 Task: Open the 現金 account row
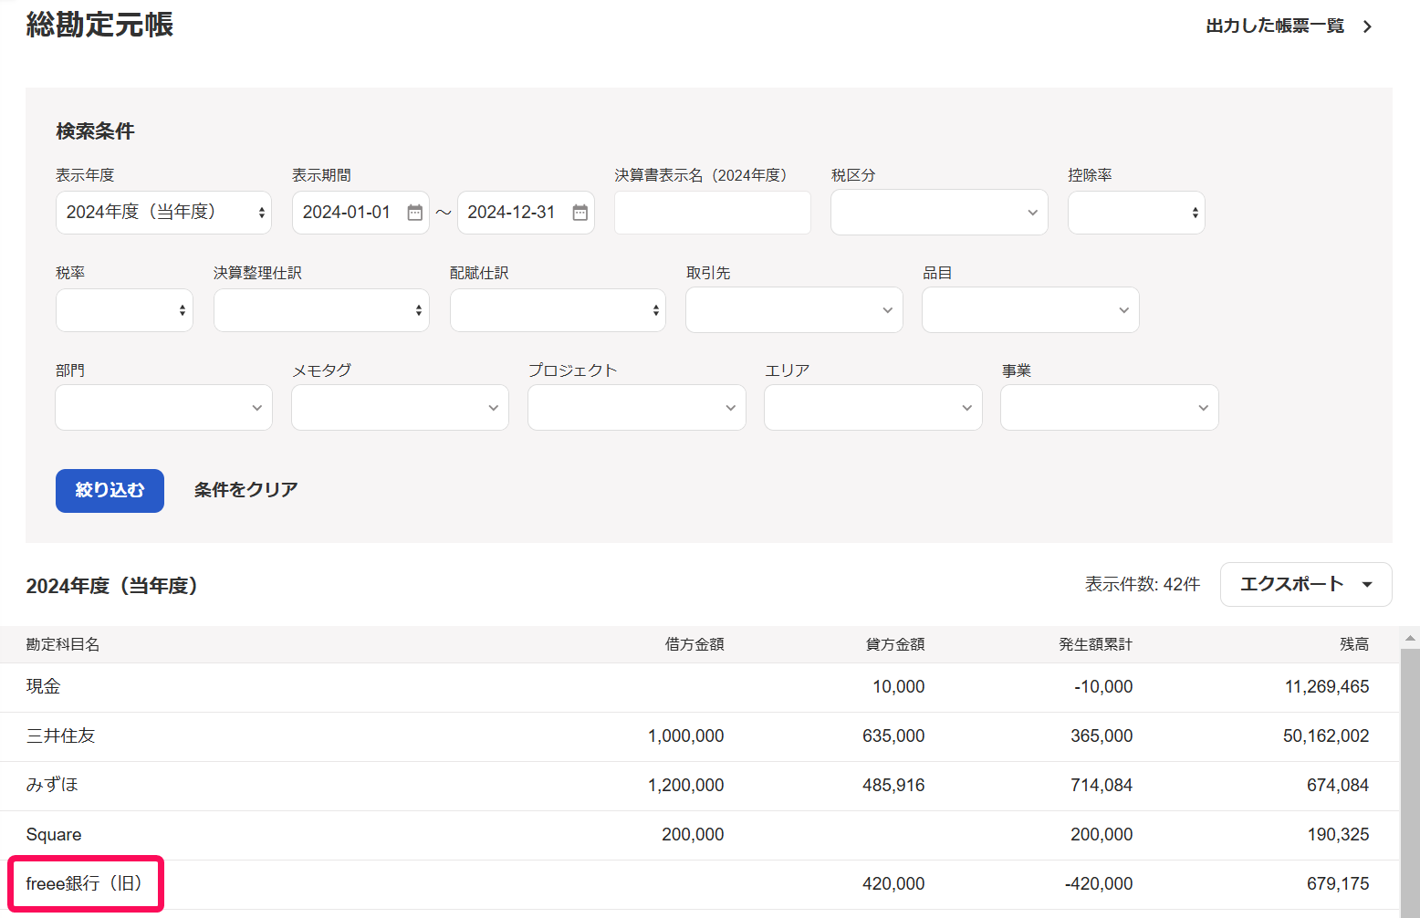pyautogui.click(x=699, y=687)
